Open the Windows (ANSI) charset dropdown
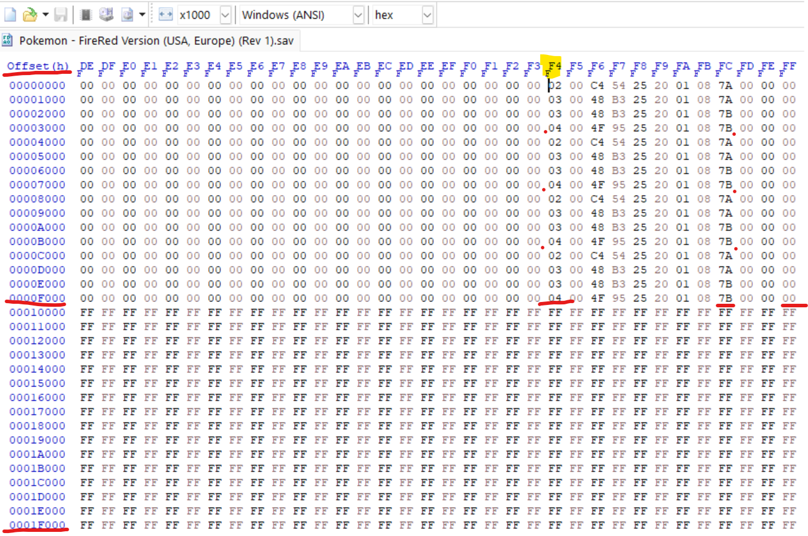 click(x=358, y=15)
